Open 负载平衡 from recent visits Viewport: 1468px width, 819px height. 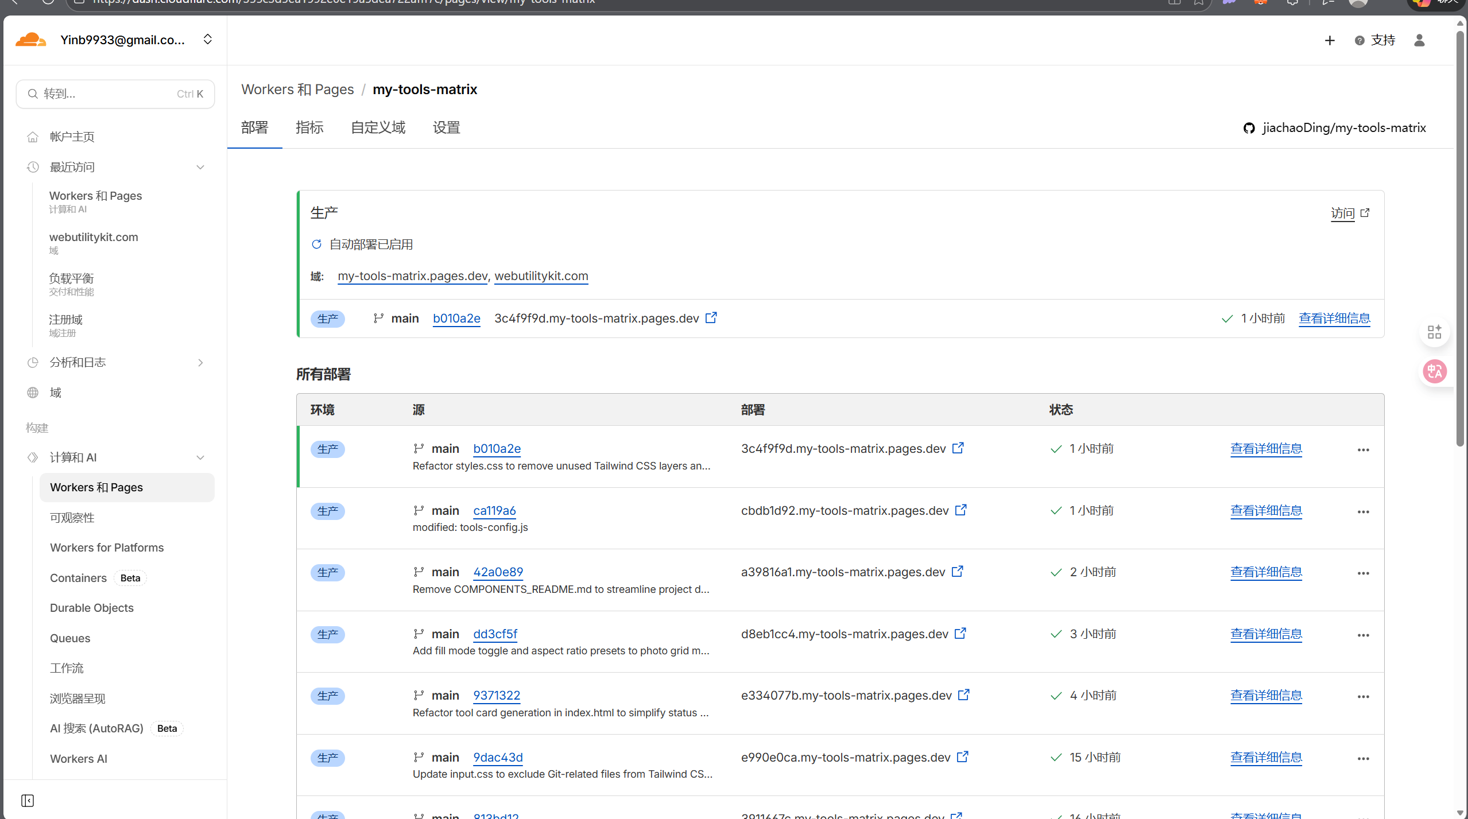(x=71, y=284)
